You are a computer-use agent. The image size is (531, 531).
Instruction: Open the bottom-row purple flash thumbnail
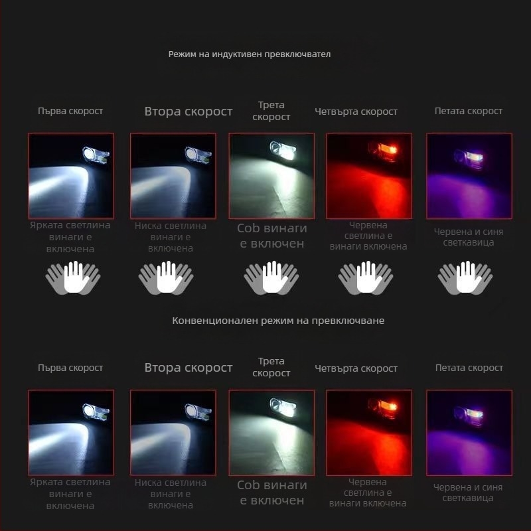[469, 433]
